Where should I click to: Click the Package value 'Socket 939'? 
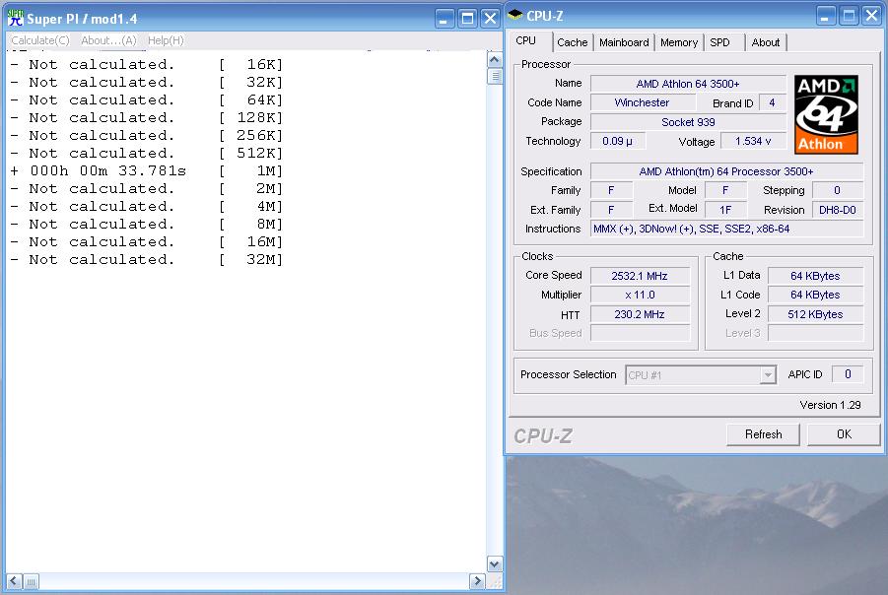point(688,122)
